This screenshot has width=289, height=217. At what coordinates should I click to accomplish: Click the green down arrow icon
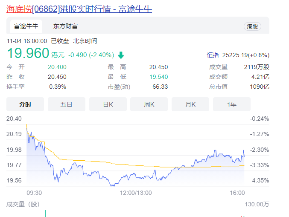tap(121, 55)
